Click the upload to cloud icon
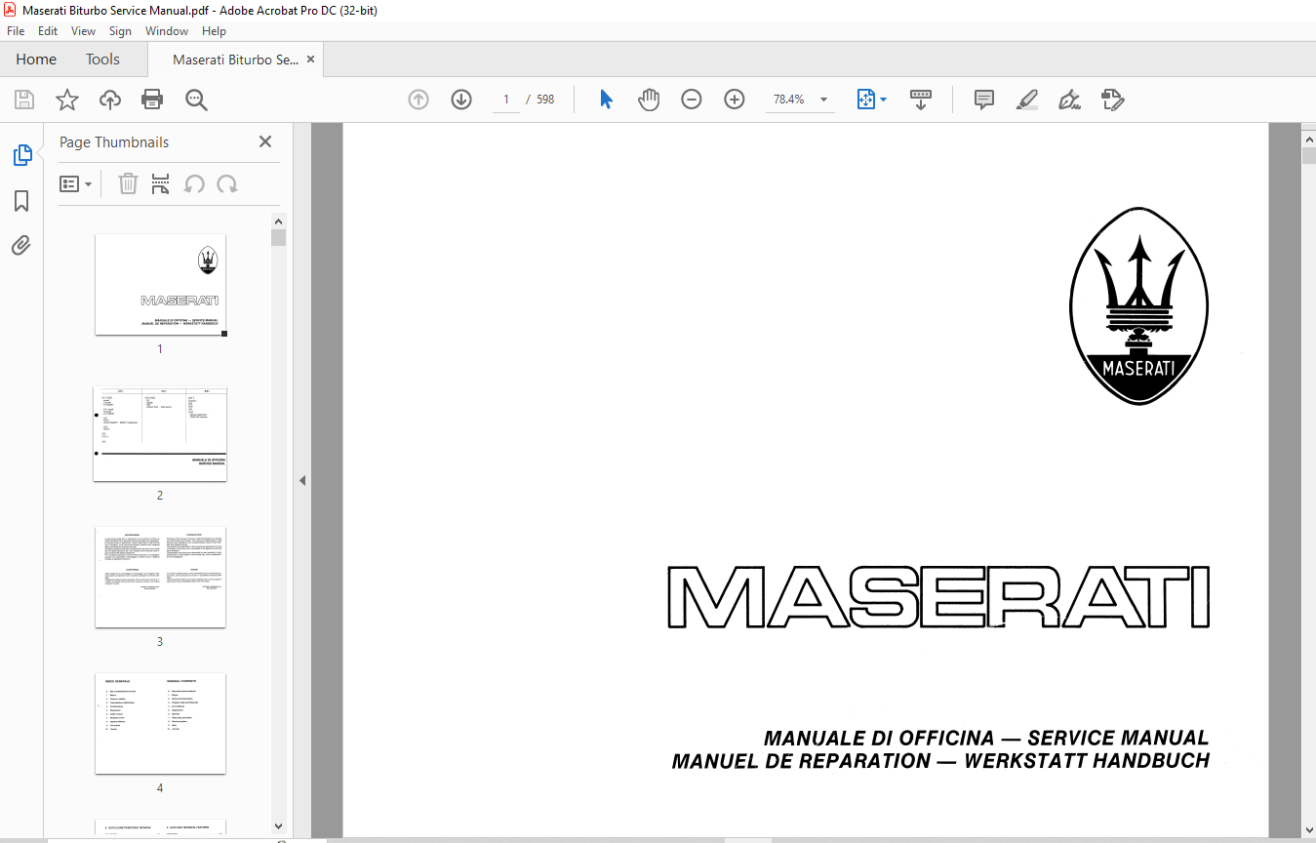 point(110,100)
